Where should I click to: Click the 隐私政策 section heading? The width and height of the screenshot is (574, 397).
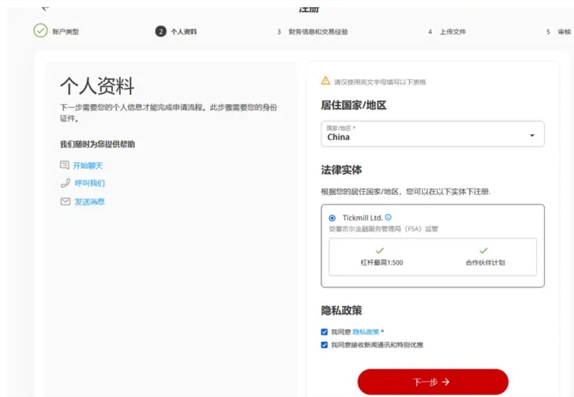pyautogui.click(x=341, y=310)
